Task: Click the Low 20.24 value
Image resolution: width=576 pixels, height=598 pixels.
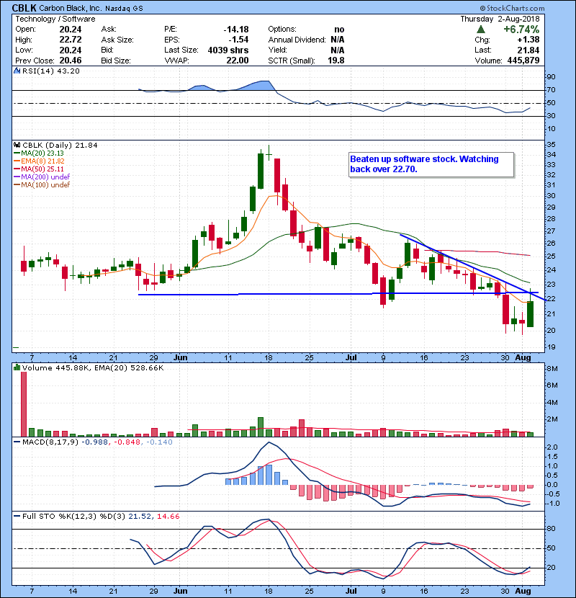Action: [x=71, y=50]
